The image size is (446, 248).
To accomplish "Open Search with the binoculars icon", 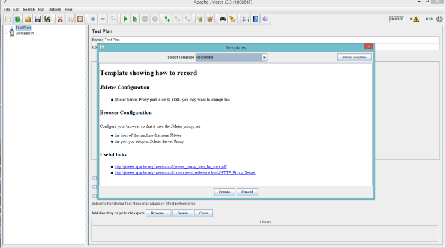I will click(223, 19).
